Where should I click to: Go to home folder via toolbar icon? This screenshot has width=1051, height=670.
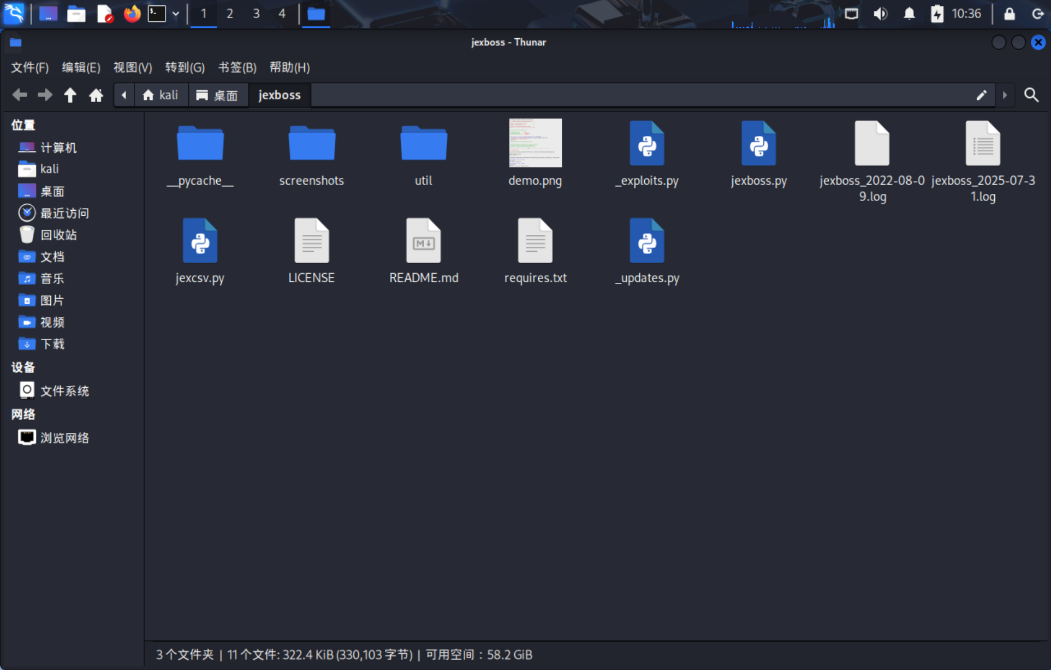96,95
